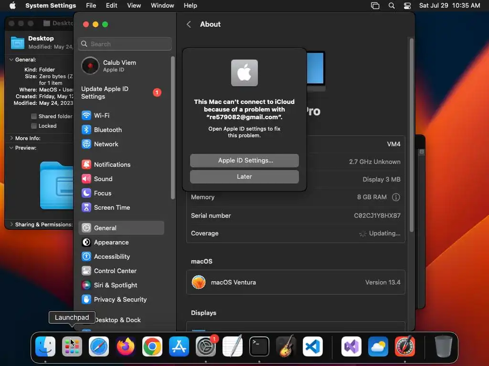This screenshot has height=366, width=489.
Task: Open Disk Diag app from Dock
Action: click(x=405, y=346)
